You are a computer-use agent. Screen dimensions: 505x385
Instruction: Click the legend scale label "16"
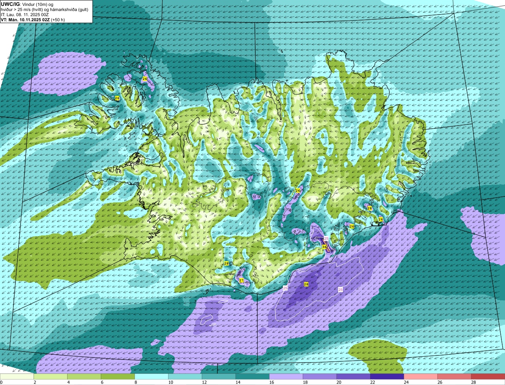(x=271, y=382)
